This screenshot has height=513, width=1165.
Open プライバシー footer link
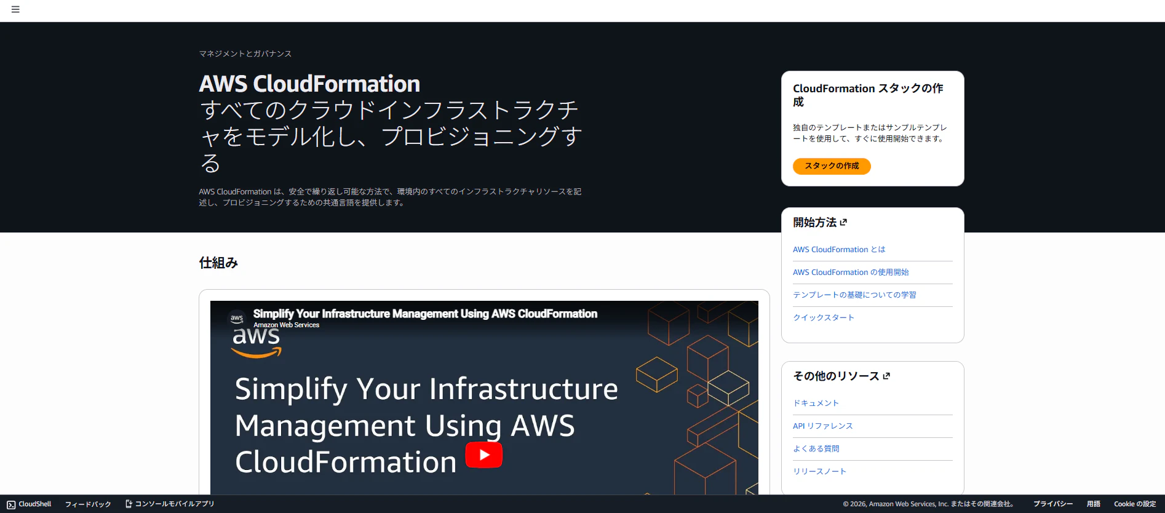click(x=1053, y=504)
